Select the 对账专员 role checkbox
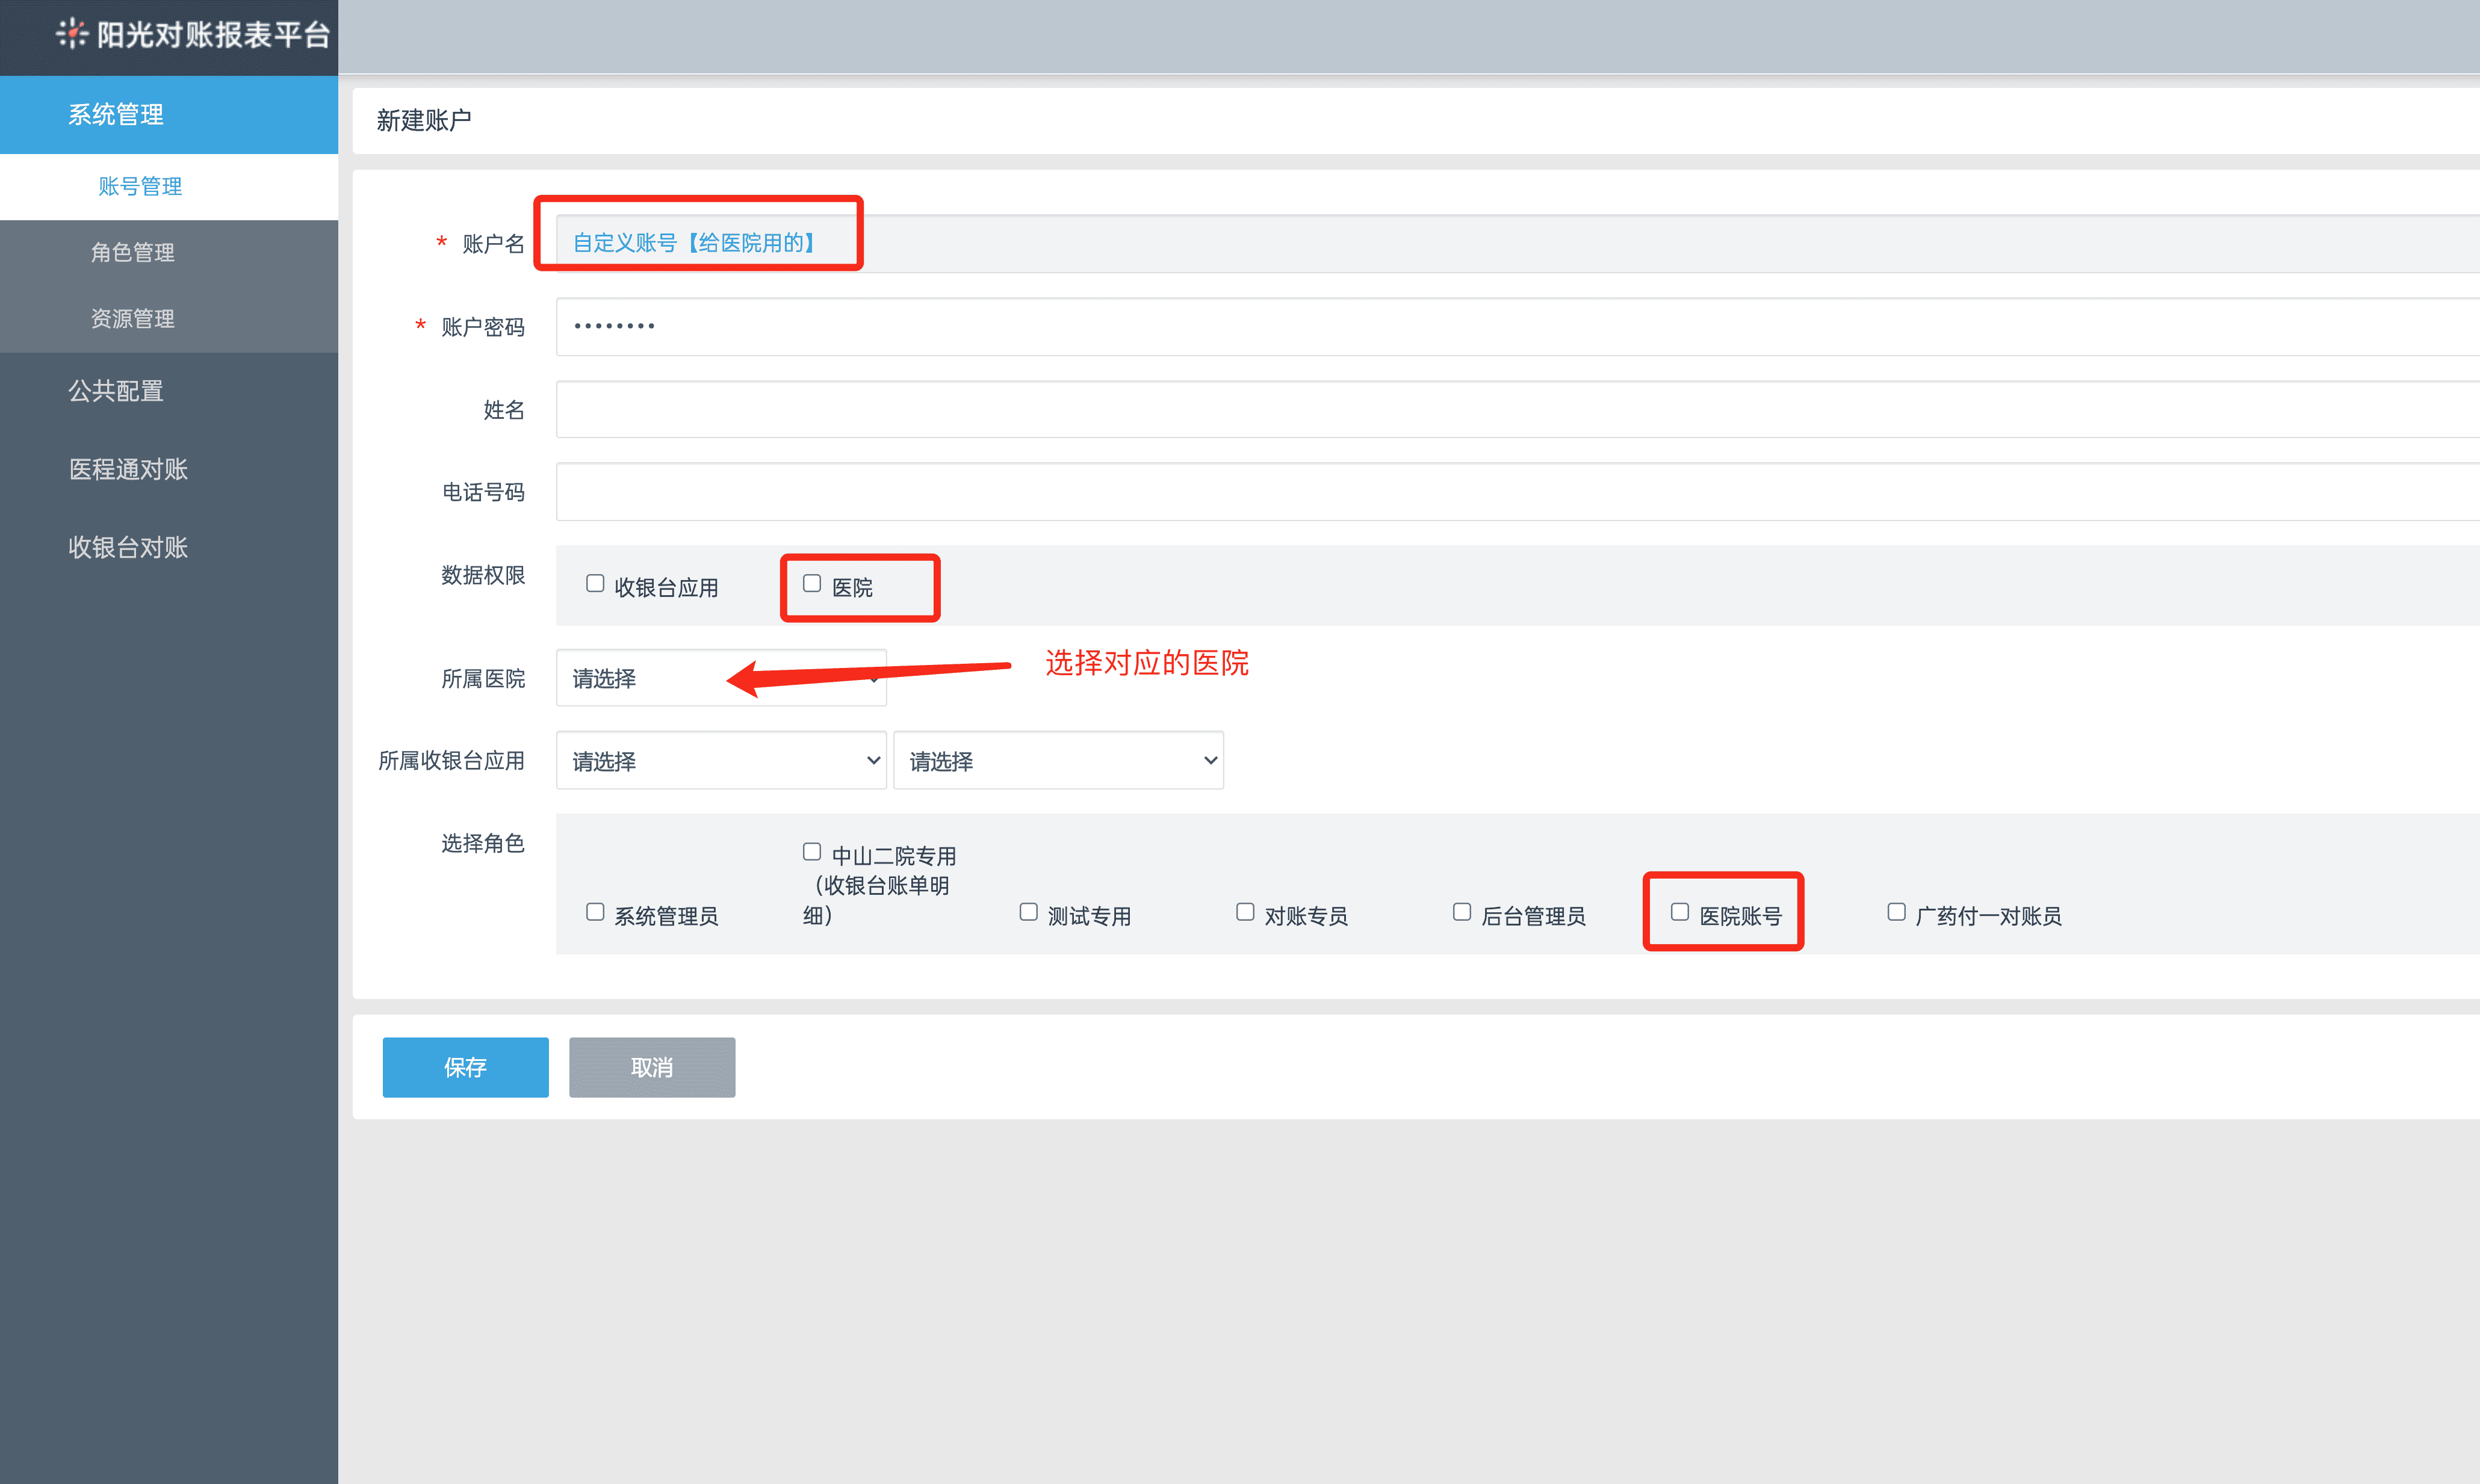The height and width of the screenshot is (1484, 2480). point(1245,912)
